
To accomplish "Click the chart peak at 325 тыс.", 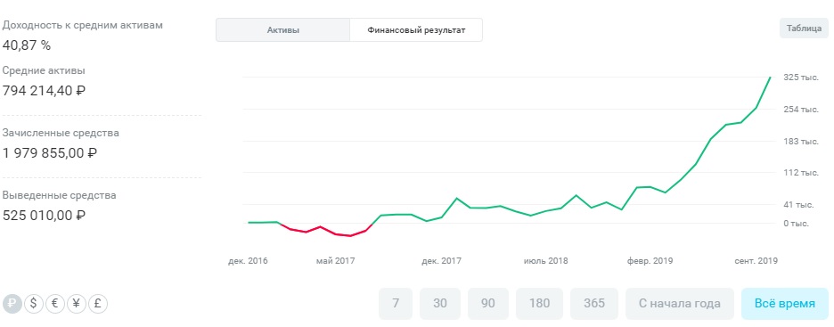I will pyautogui.click(x=770, y=78).
